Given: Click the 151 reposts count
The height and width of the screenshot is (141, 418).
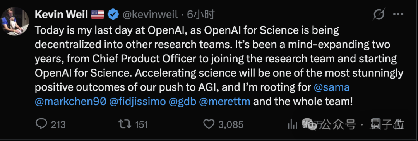Looking at the screenshot, I should [141, 124].
